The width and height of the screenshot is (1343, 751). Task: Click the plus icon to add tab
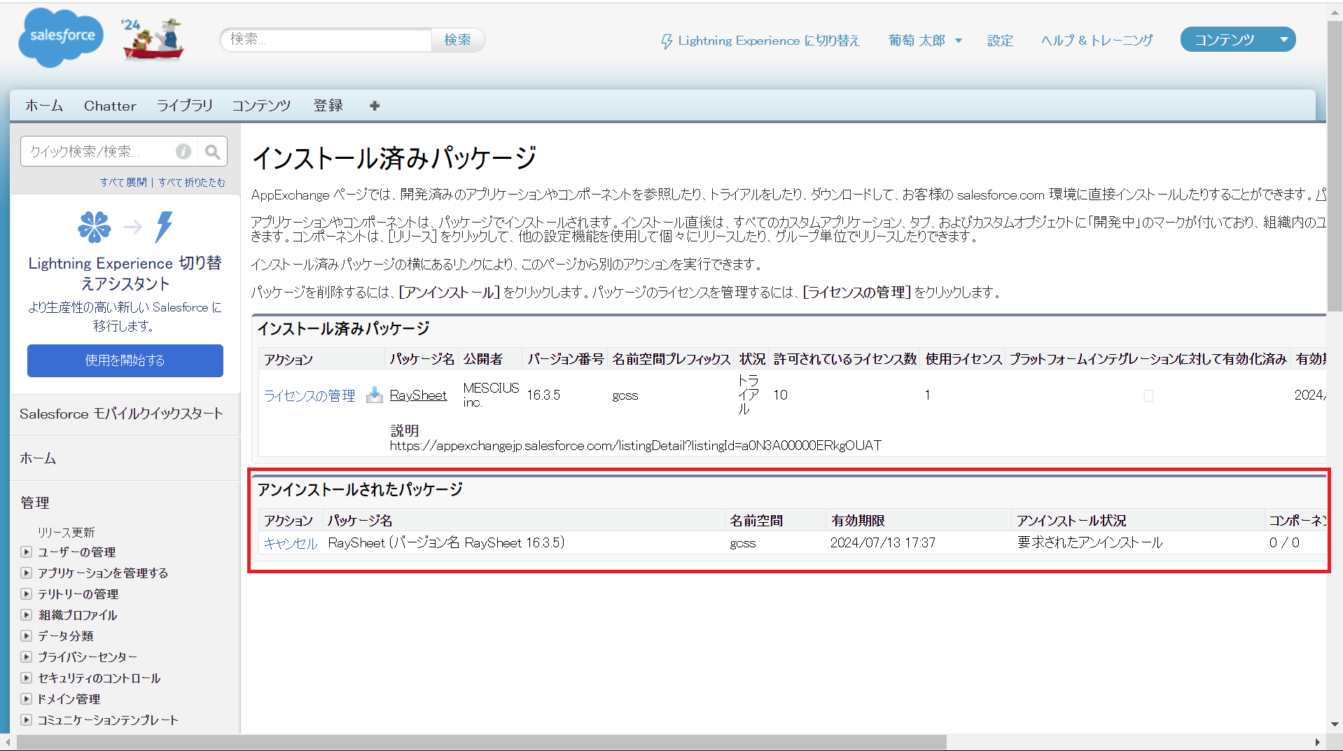375,106
